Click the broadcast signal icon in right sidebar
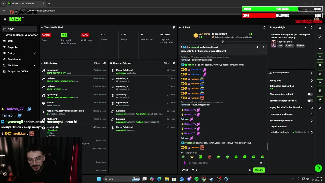Viewport: 325px width, 183px height. point(320,82)
